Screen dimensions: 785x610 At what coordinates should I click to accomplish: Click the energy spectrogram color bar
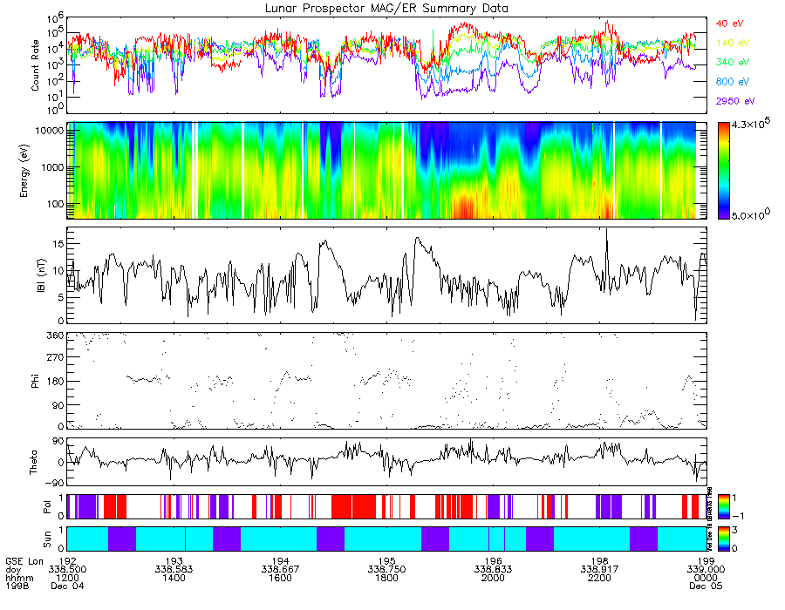(724, 171)
